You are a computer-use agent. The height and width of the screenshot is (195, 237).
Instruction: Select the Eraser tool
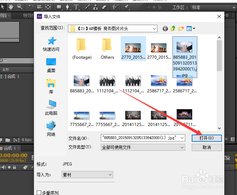[x=104, y=7]
